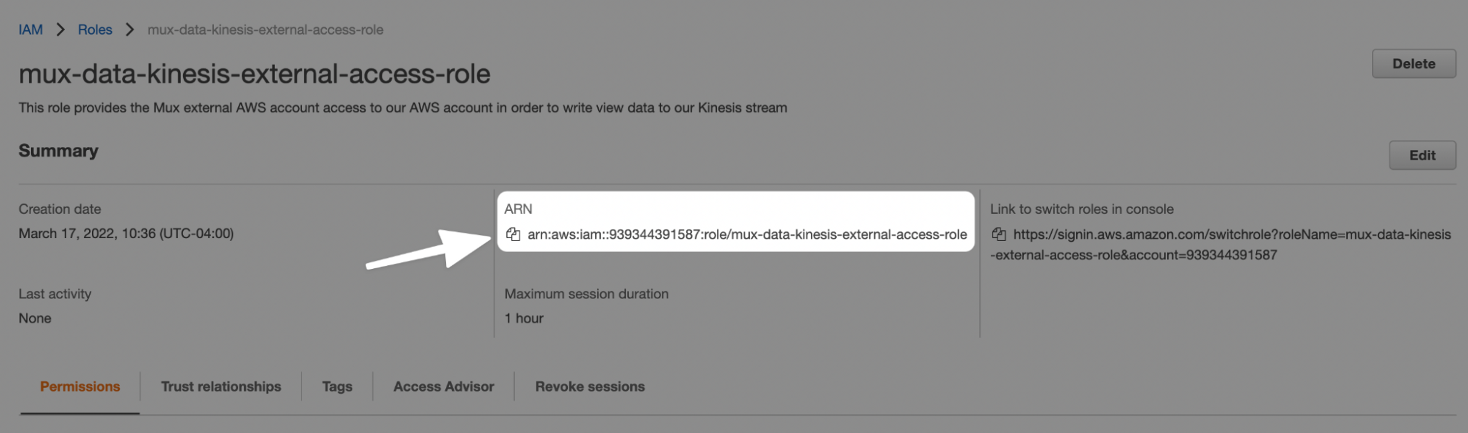Open the Revoke sessions tab
Viewport: 1468px width, 433px height.
point(590,386)
